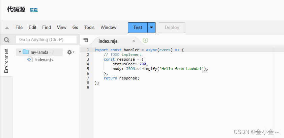Click the 'statusCode: 200,' code line
The height and width of the screenshot is (138, 284).
(130, 64)
